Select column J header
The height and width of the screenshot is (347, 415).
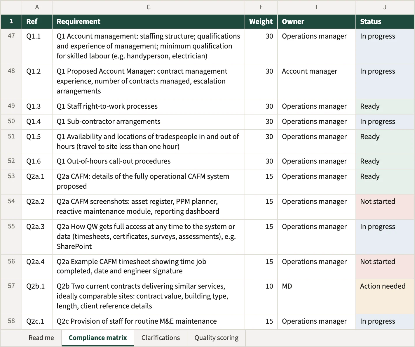385,7
